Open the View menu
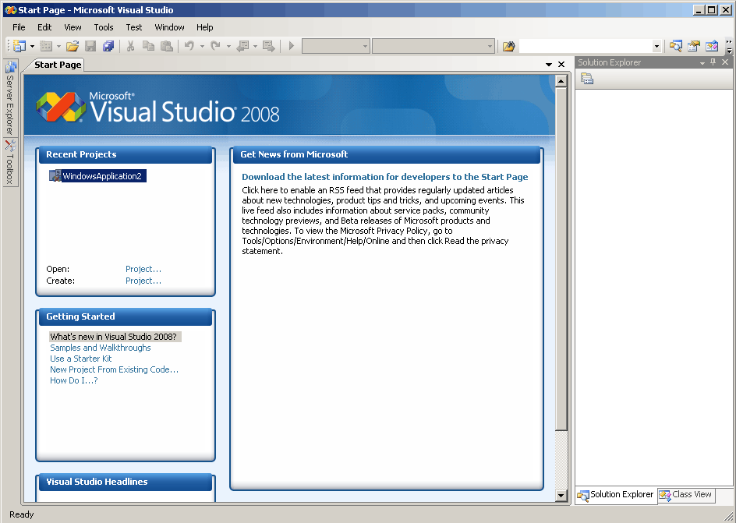Image resolution: width=736 pixels, height=523 pixels. (73, 27)
